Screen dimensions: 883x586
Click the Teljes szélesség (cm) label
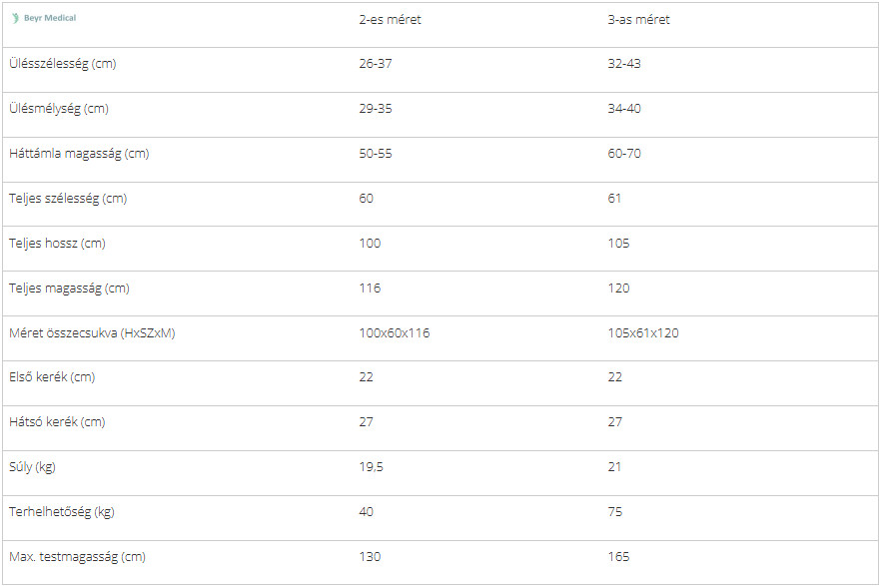[68, 199]
